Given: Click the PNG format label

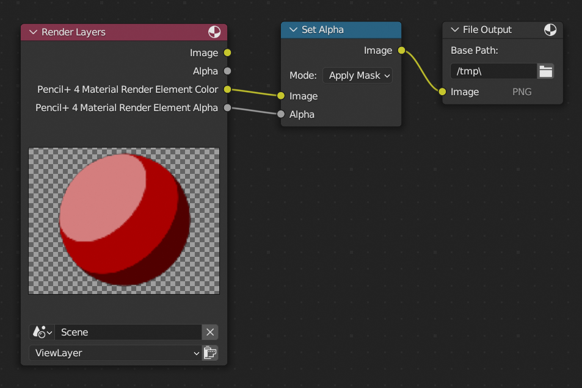Looking at the screenshot, I should pos(522,92).
